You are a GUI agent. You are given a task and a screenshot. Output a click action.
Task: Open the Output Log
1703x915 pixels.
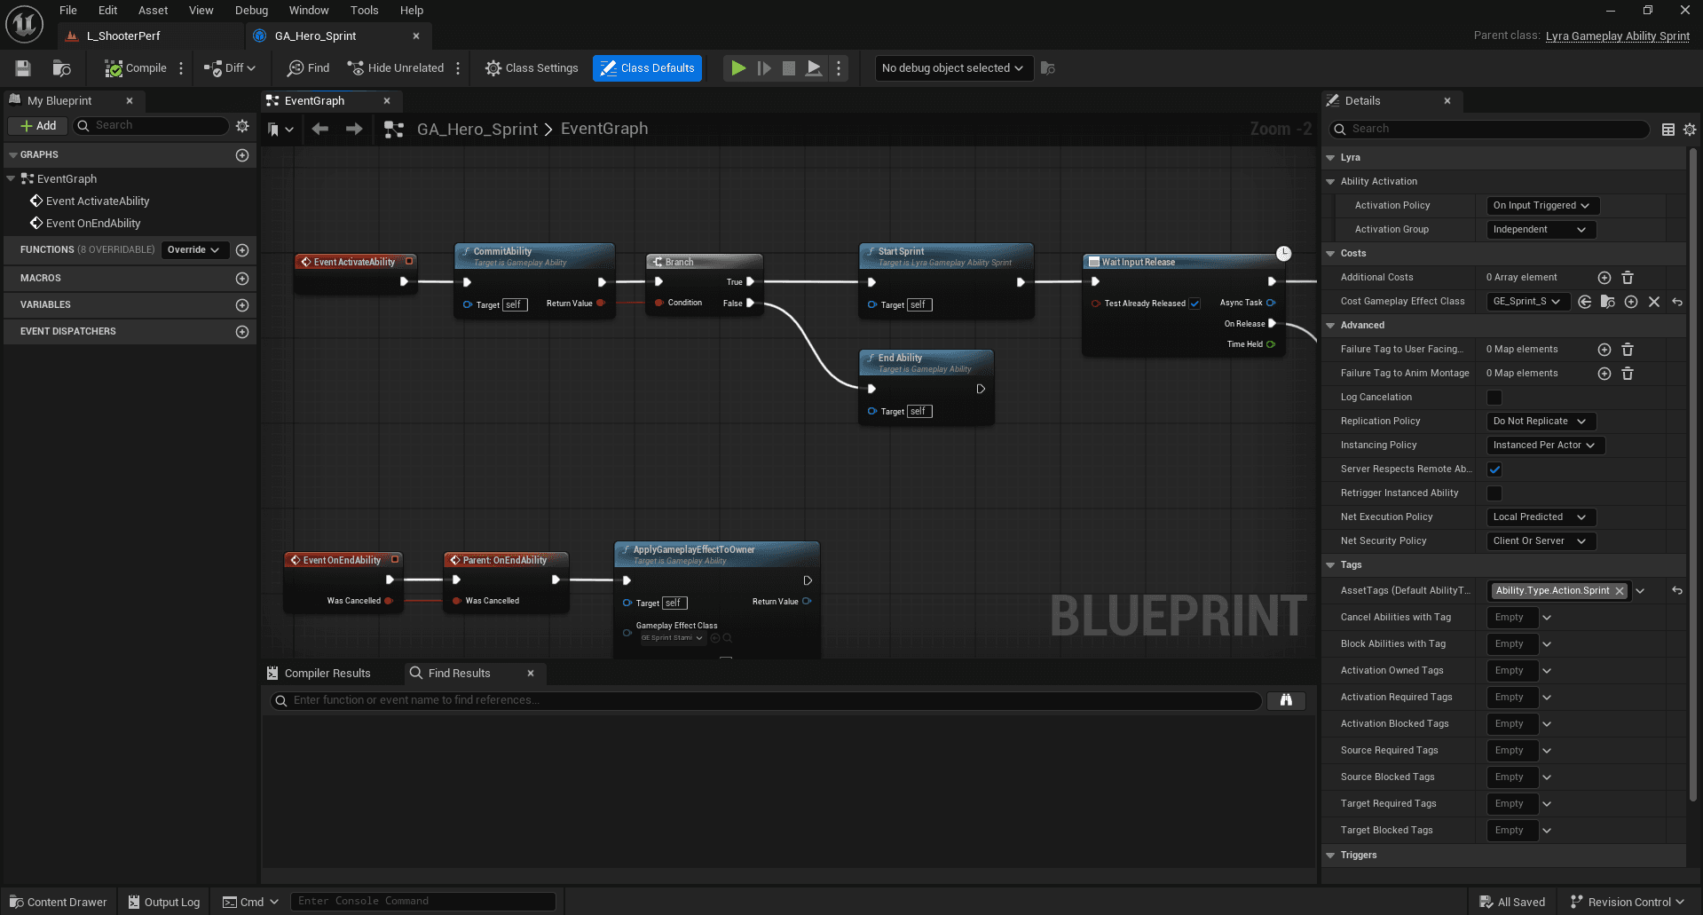pyautogui.click(x=164, y=903)
